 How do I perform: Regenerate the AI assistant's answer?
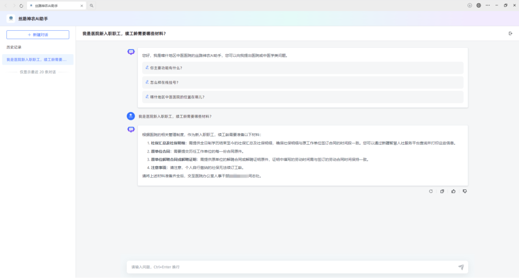point(431,191)
